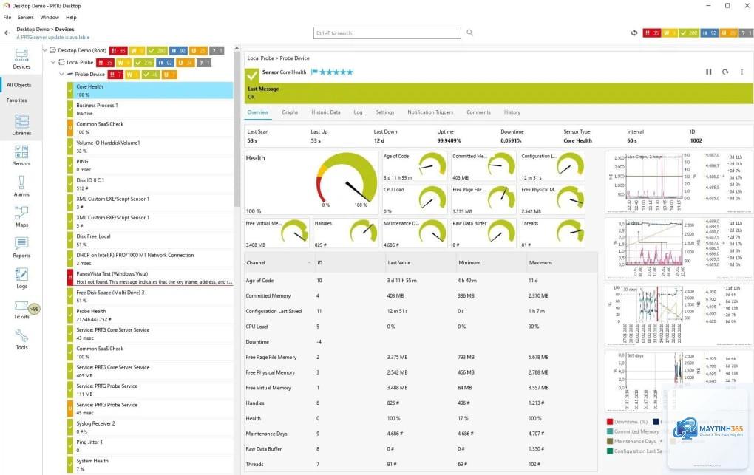Select the Probe Health sensor
This screenshot has height=475, width=754.
tap(150, 315)
